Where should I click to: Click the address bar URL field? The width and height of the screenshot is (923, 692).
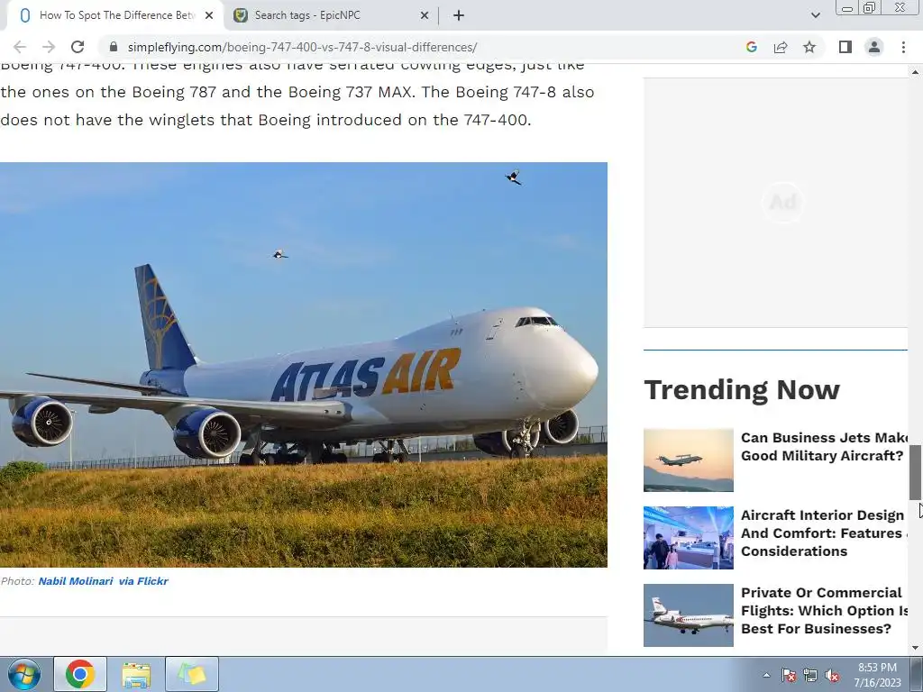pos(424,47)
